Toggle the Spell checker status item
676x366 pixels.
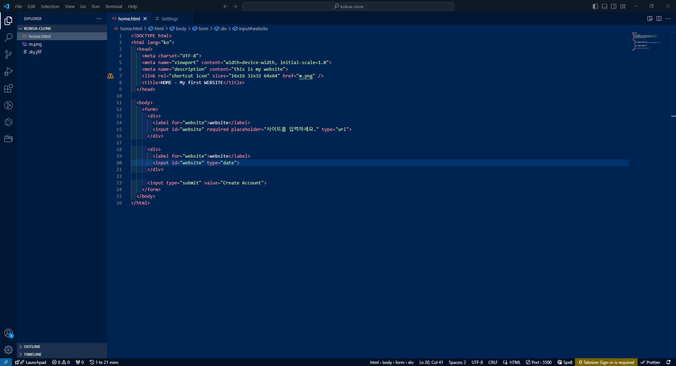tap(565, 362)
